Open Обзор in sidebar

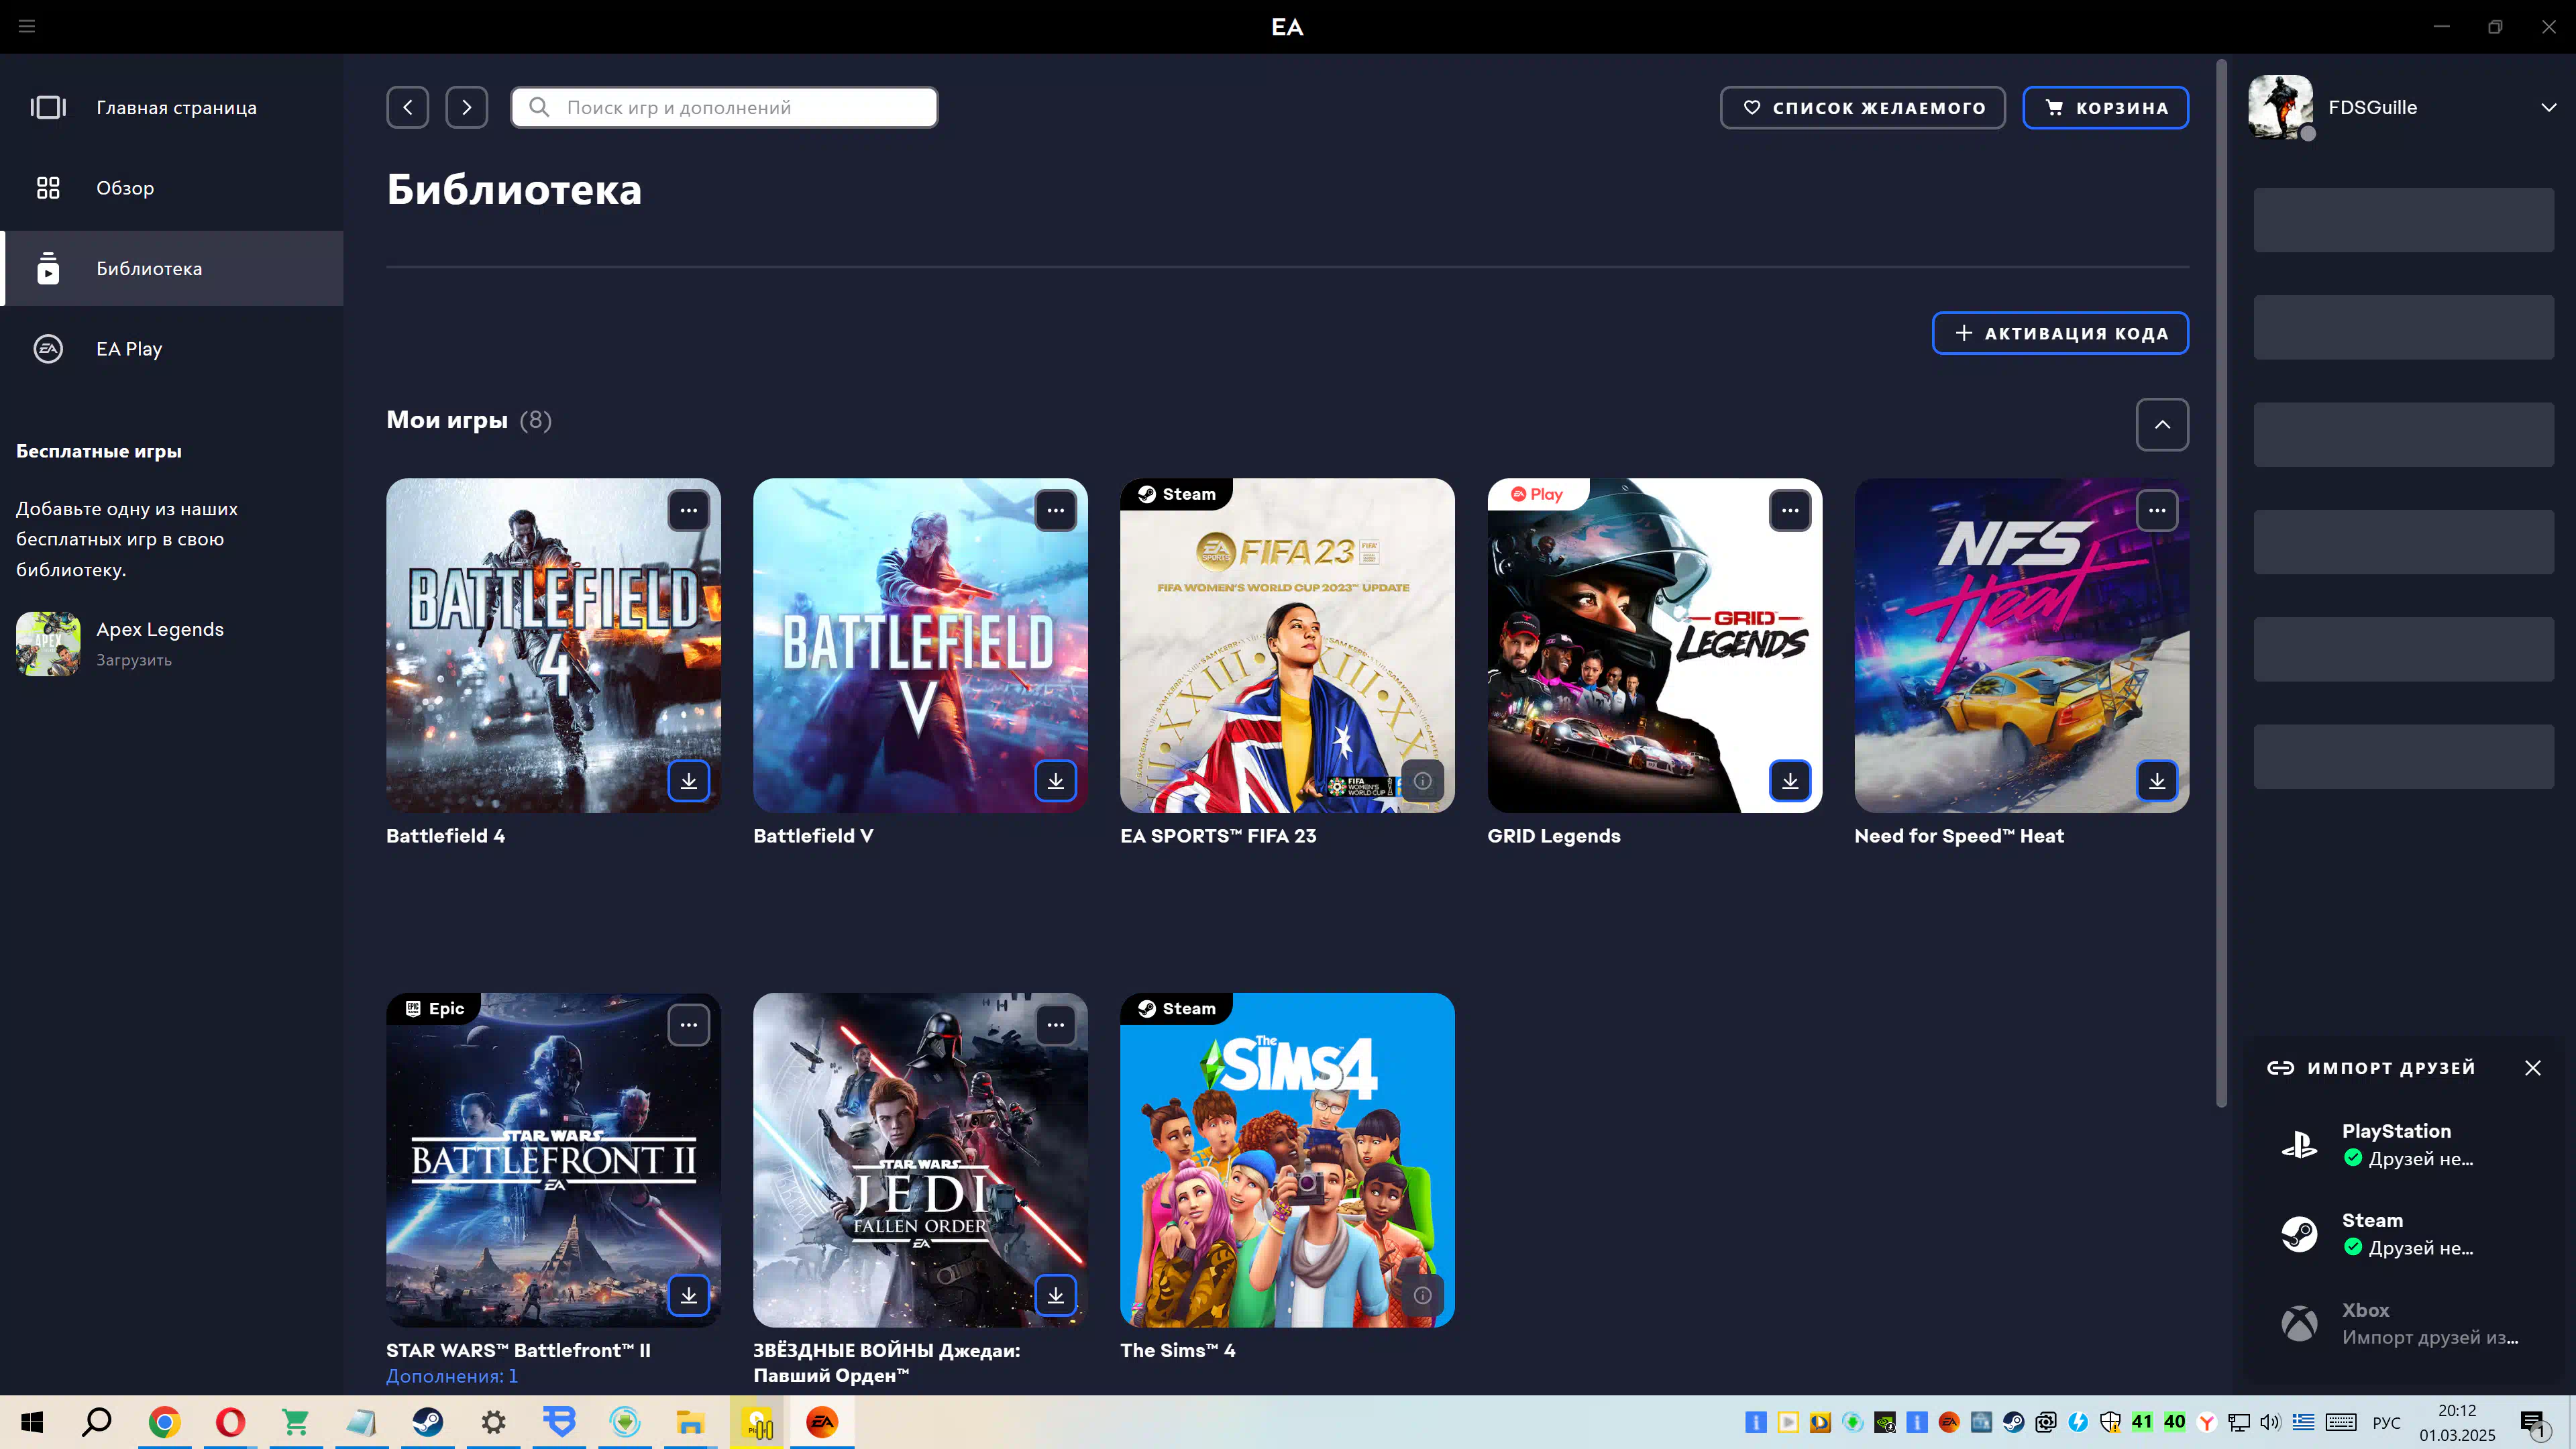[172, 188]
